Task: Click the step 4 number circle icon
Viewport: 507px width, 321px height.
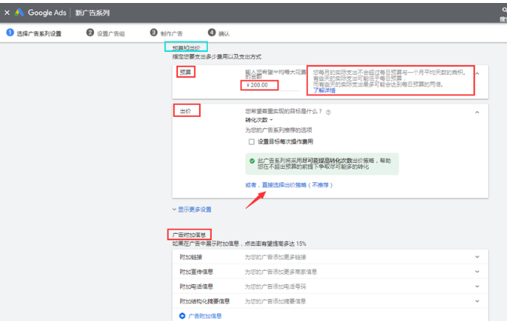Action: [212, 33]
